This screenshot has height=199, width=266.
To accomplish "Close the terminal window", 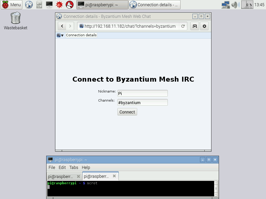I will click(215, 160).
